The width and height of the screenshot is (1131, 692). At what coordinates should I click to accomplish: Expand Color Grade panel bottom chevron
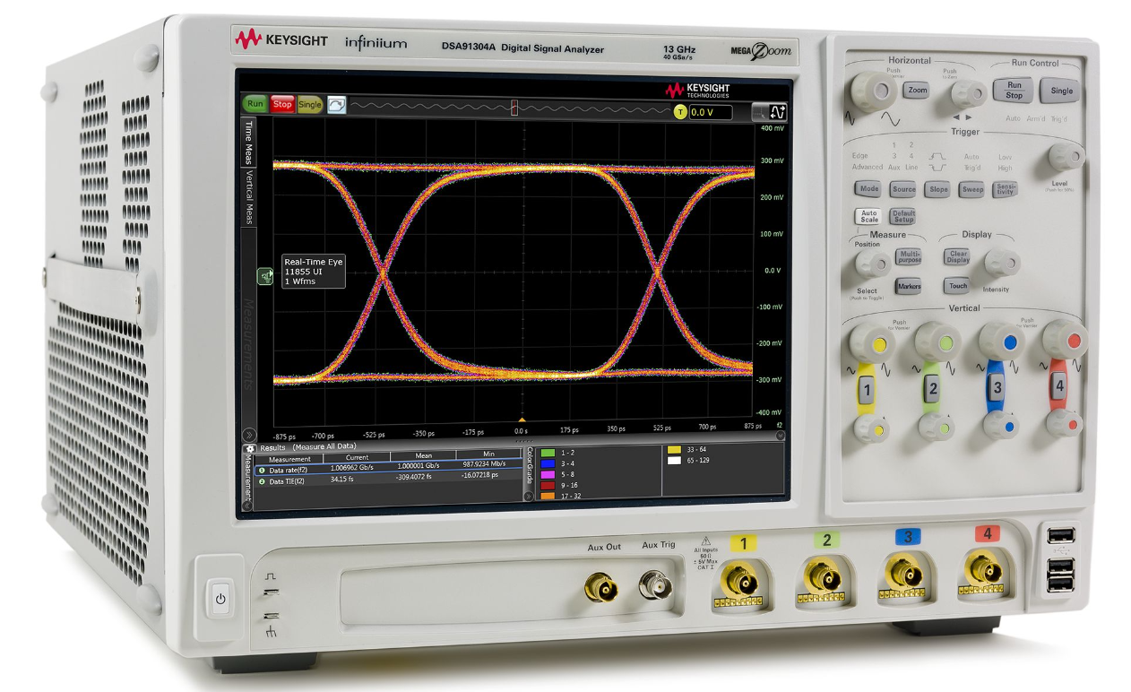click(529, 495)
